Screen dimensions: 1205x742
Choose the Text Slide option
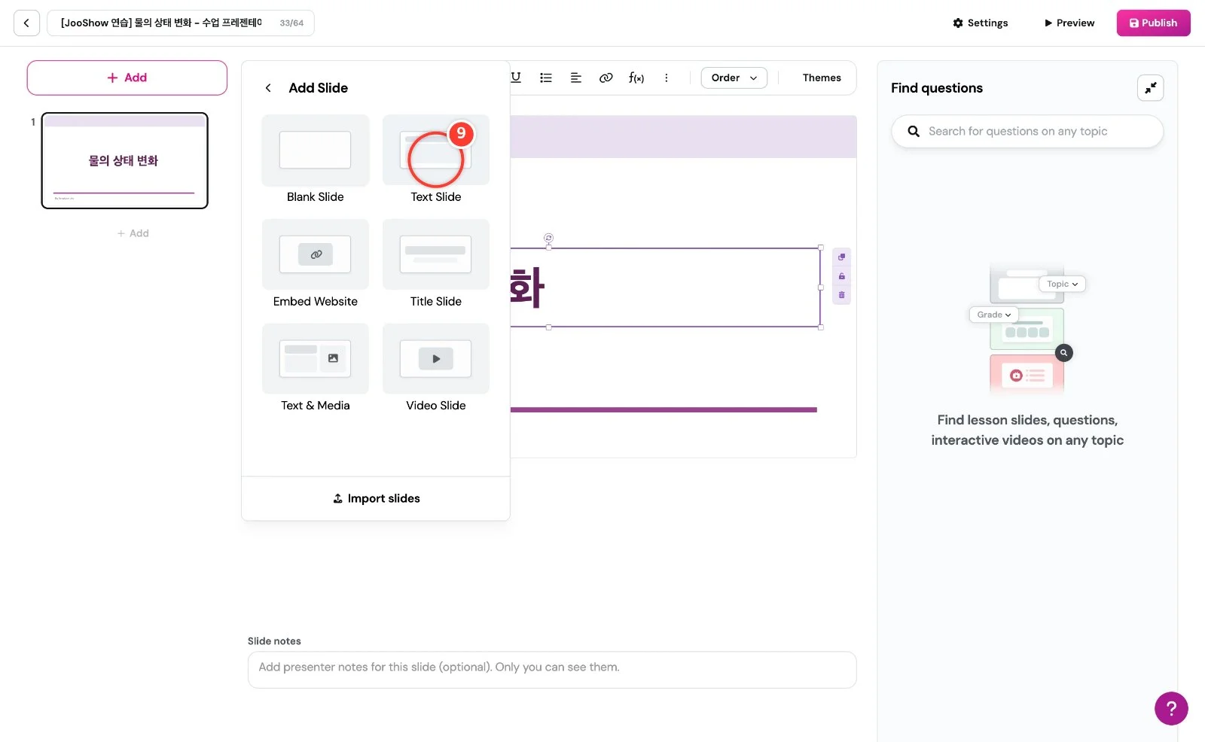coord(436,160)
